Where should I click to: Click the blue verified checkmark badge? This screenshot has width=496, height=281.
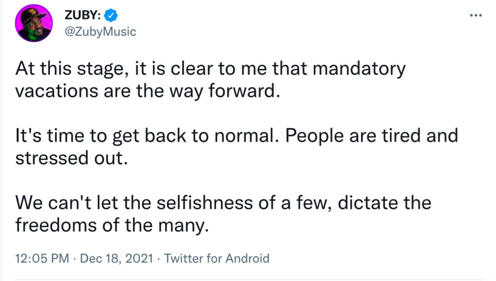111,15
